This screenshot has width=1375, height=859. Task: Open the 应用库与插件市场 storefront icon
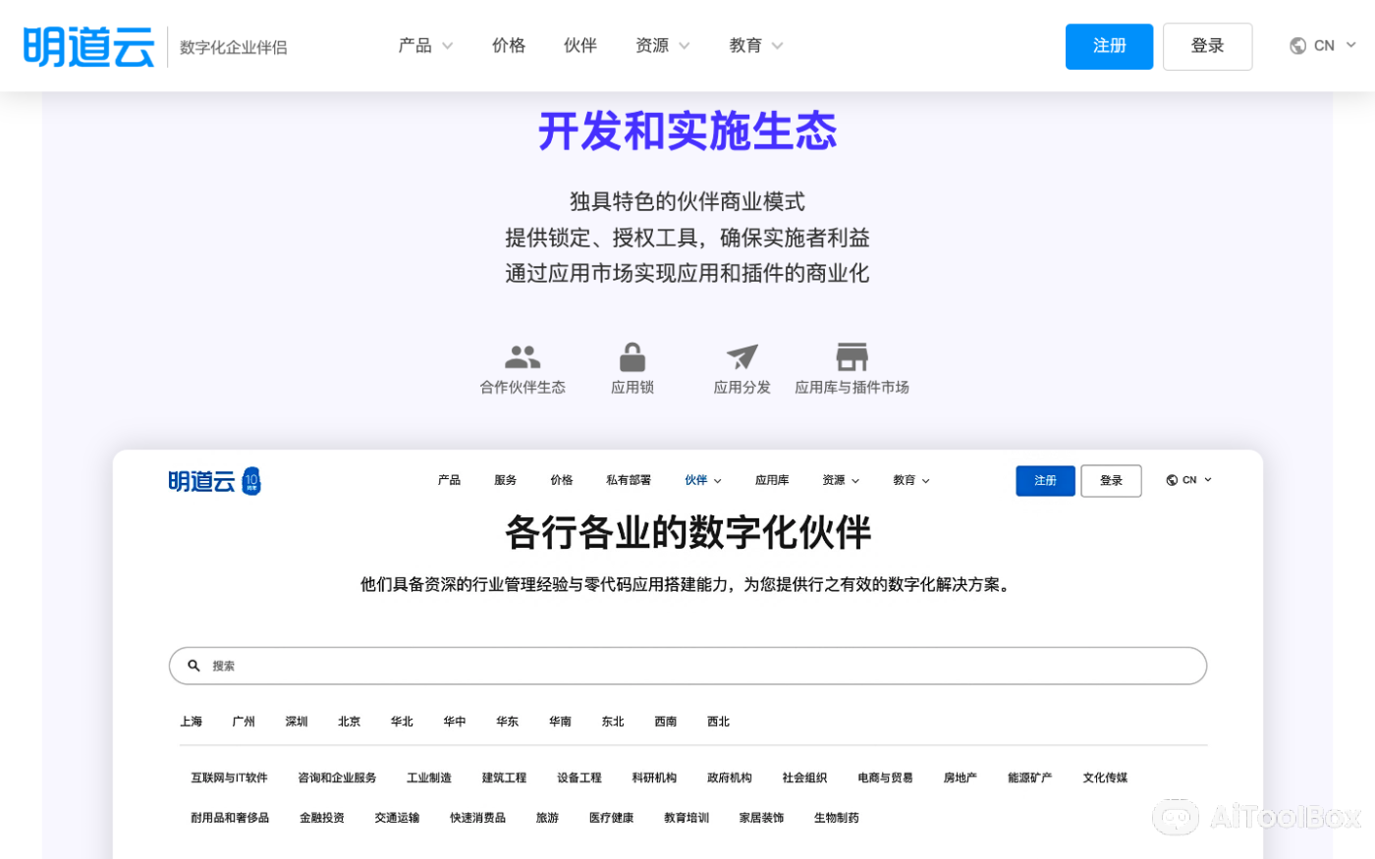coord(851,355)
